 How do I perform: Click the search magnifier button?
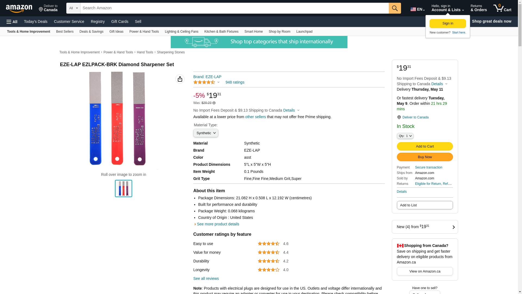[x=395, y=8]
